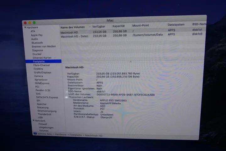The width and height of the screenshot is (226, 151).
Task: Show SATA/SATA Express details
Action: click(x=47, y=97)
